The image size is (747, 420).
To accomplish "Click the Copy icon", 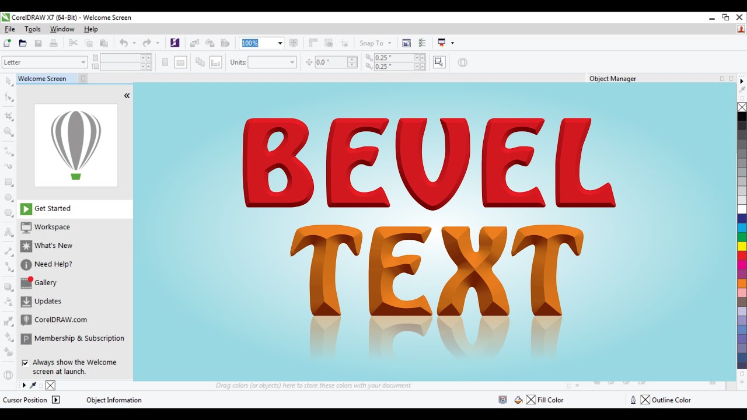I will click(89, 43).
